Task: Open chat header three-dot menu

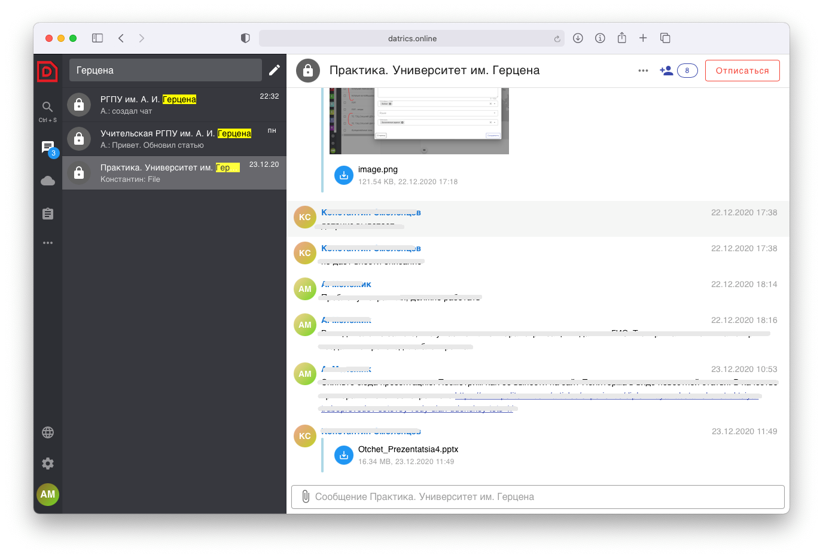Action: click(643, 71)
